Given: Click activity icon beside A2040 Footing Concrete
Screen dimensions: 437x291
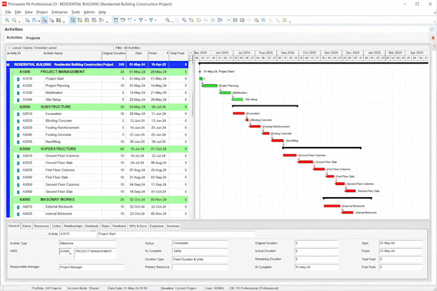Looking at the screenshot, I should [18, 135].
